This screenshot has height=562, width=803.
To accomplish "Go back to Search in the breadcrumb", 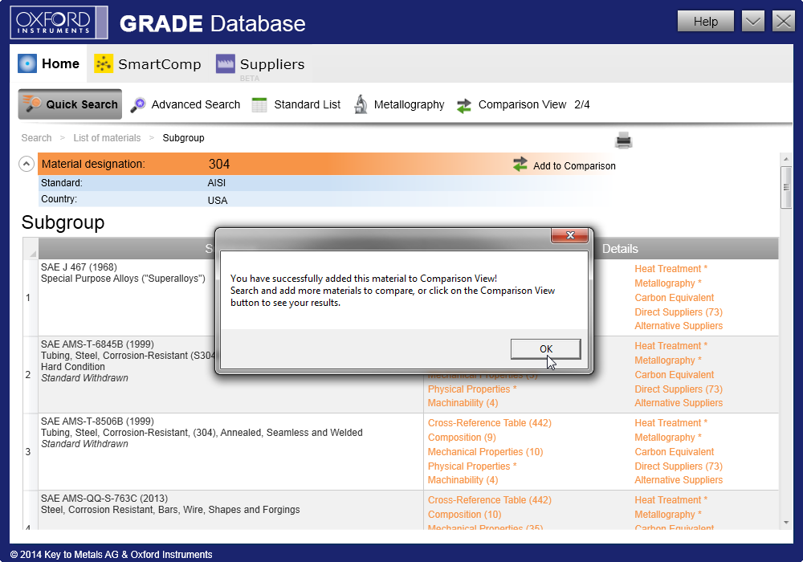I will tap(36, 137).
